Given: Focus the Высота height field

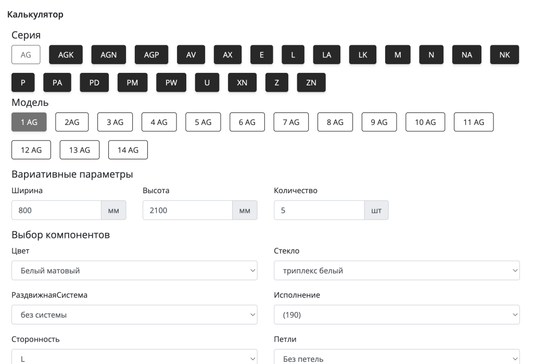Looking at the screenshot, I should coord(187,210).
